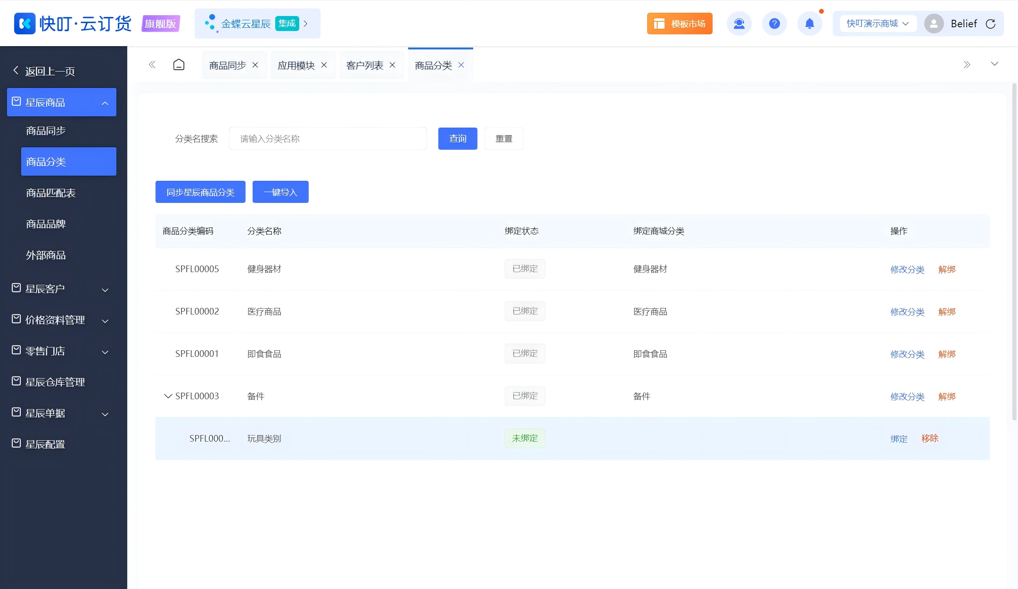Click the 未绑定 status tag
1018x589 pixels.
(525, 438)
